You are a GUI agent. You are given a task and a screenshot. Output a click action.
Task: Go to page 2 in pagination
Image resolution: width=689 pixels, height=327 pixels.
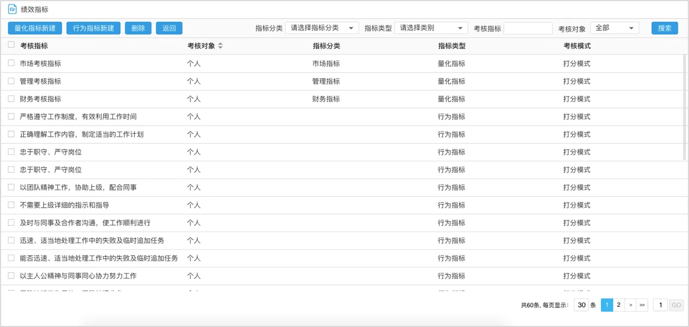pos(619,305)
